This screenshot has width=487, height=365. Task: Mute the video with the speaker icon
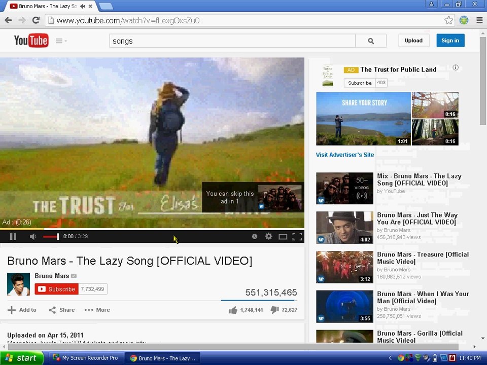click(33, 237)
